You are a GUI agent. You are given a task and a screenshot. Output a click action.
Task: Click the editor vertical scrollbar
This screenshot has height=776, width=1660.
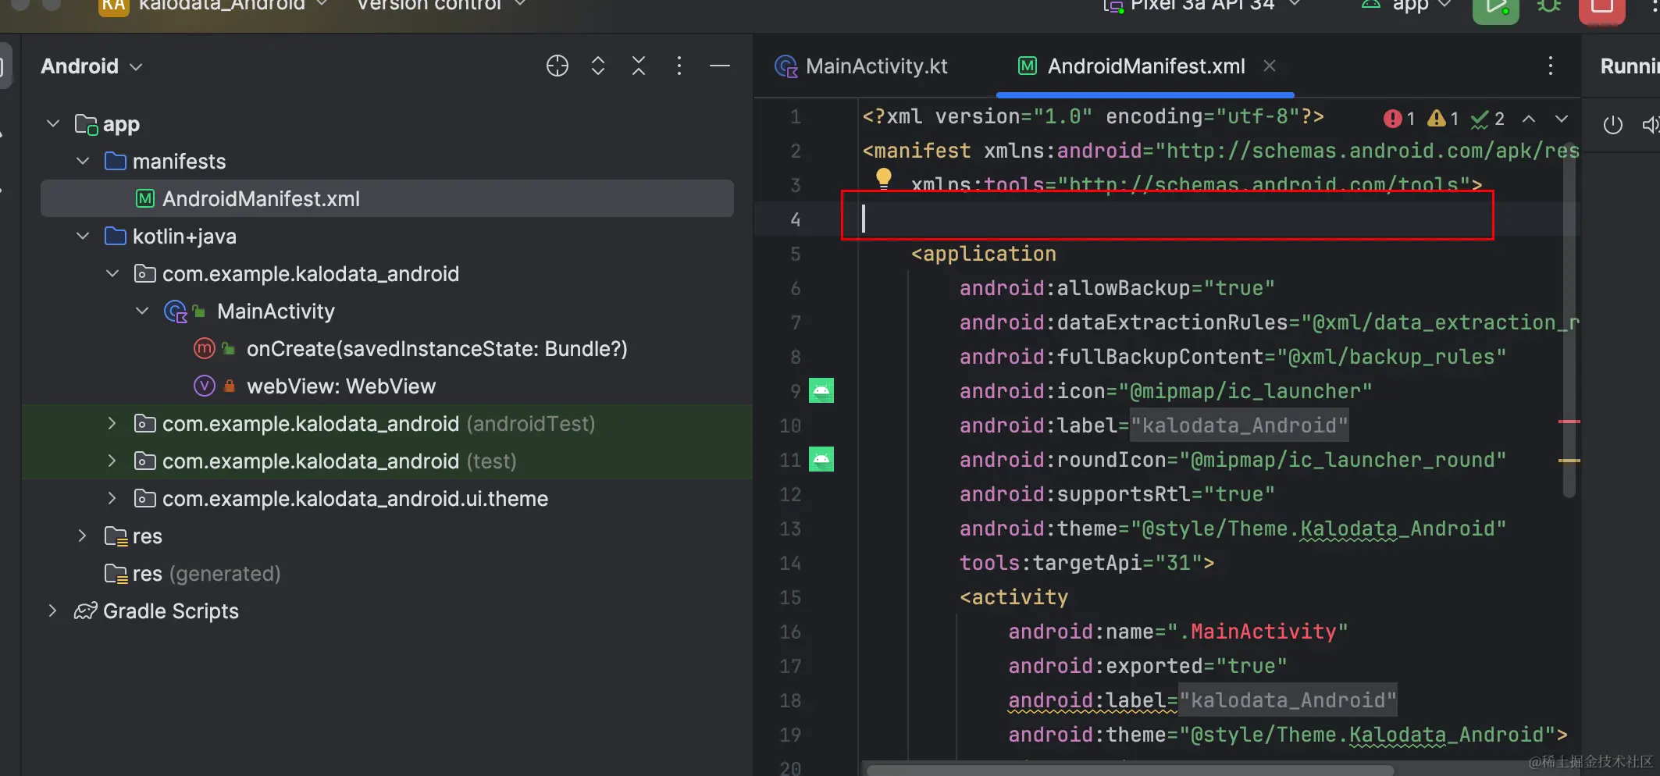[x=1569, y=320]
